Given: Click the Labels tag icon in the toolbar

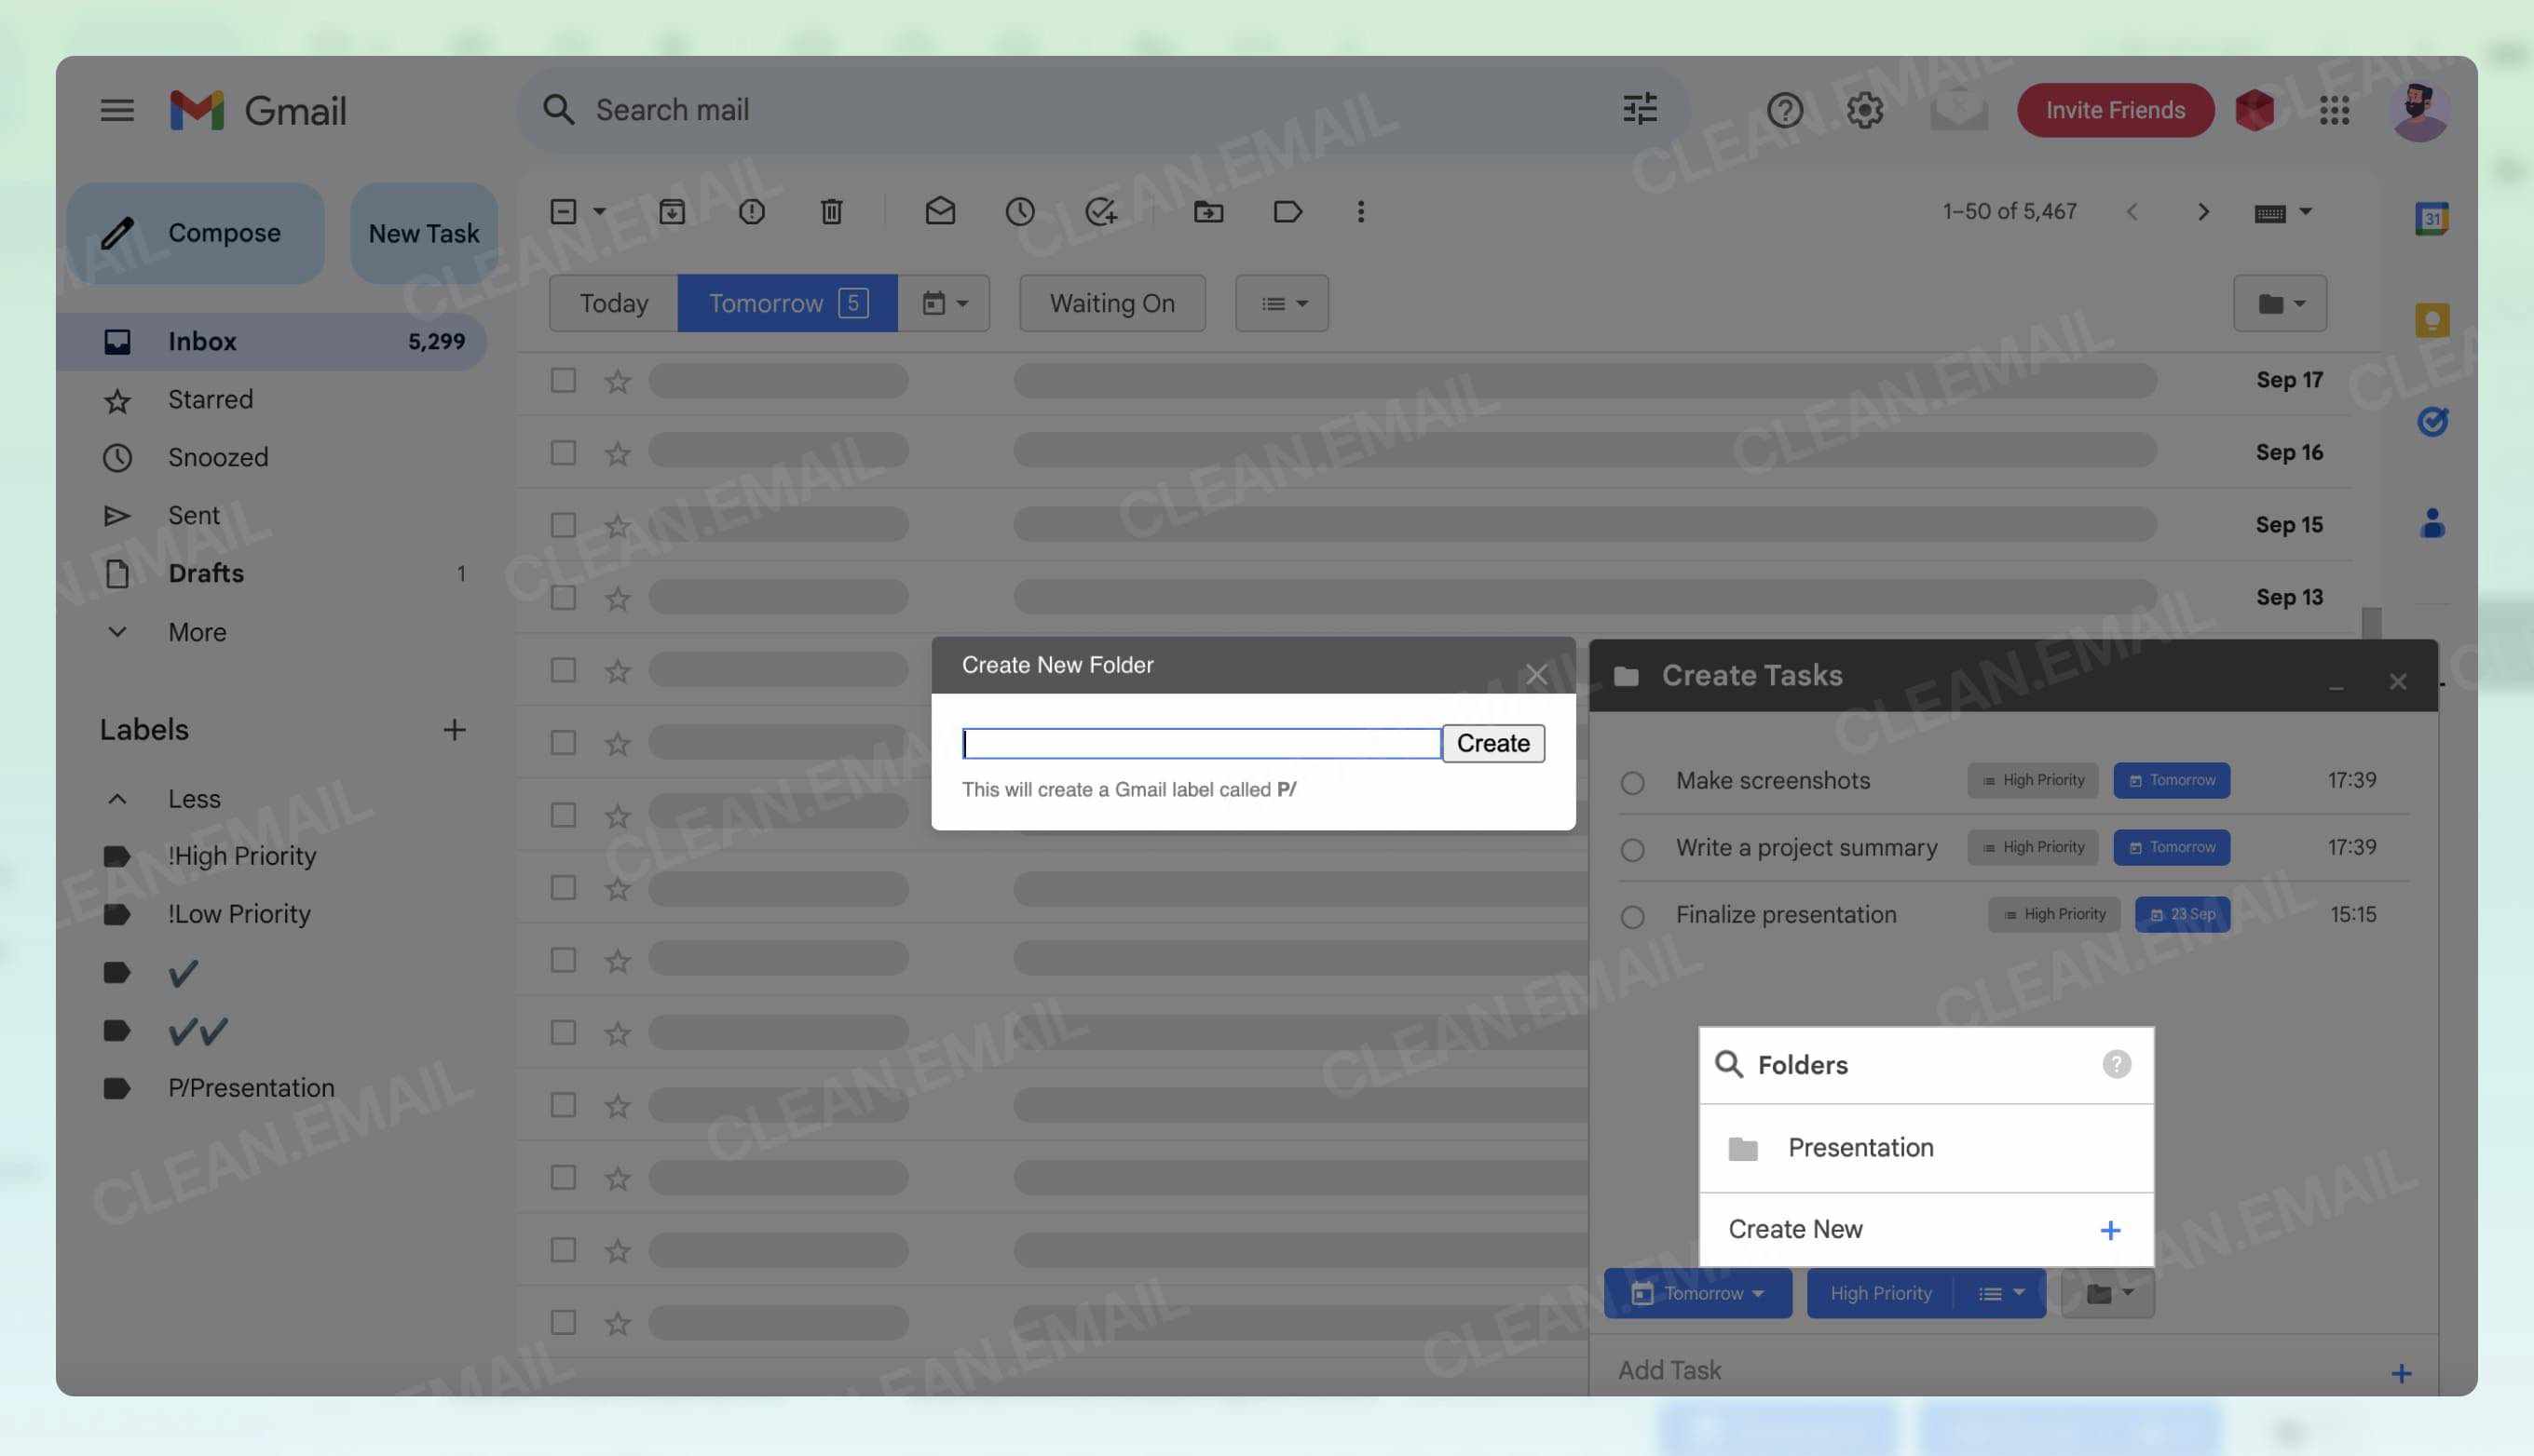Looking at the screenshot, I should point(1287,211).
